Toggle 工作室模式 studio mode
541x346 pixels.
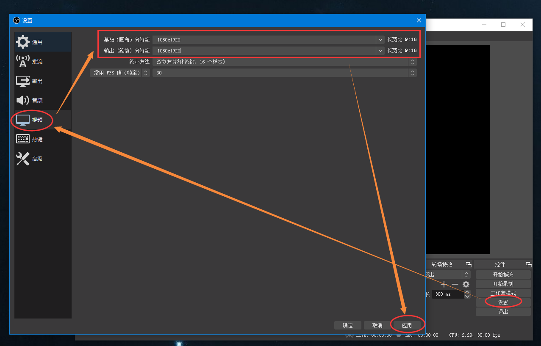tap(503, 293)
